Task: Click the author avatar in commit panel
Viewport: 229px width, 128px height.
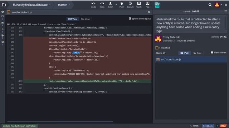Action: (x=158, y=39)
